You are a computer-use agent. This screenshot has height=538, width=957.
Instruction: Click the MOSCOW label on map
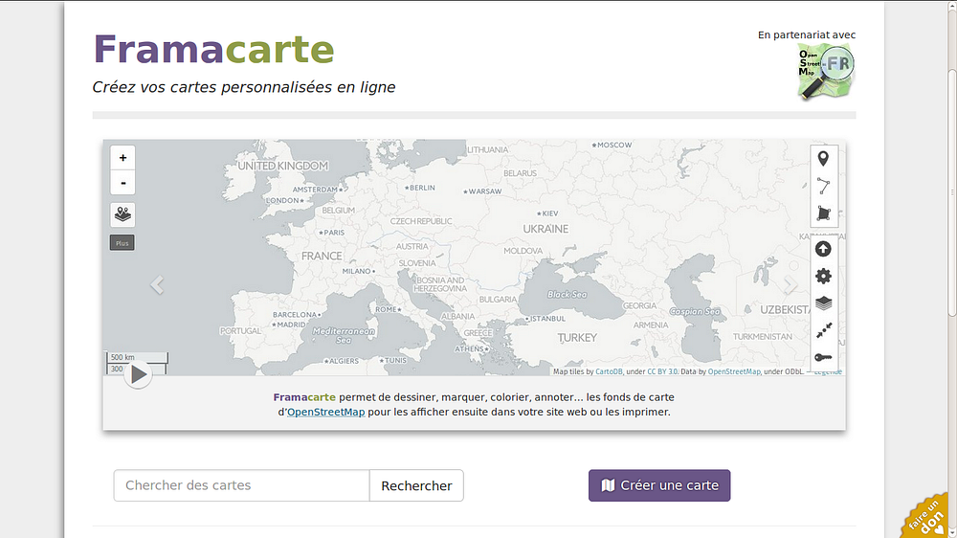[612, 146]
